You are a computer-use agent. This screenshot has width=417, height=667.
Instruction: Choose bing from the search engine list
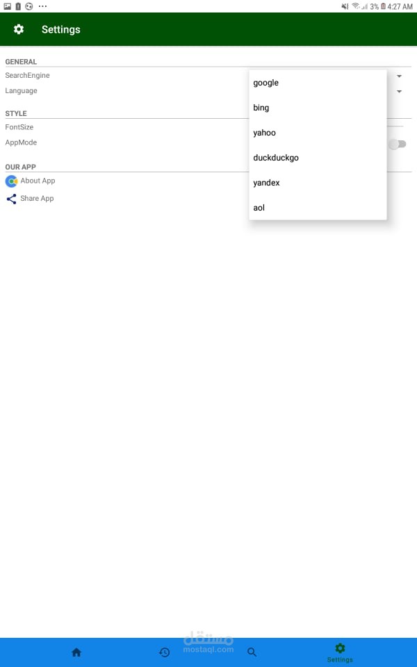318,108
